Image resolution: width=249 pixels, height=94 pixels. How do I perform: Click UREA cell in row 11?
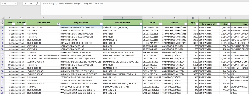click(240, 52)
